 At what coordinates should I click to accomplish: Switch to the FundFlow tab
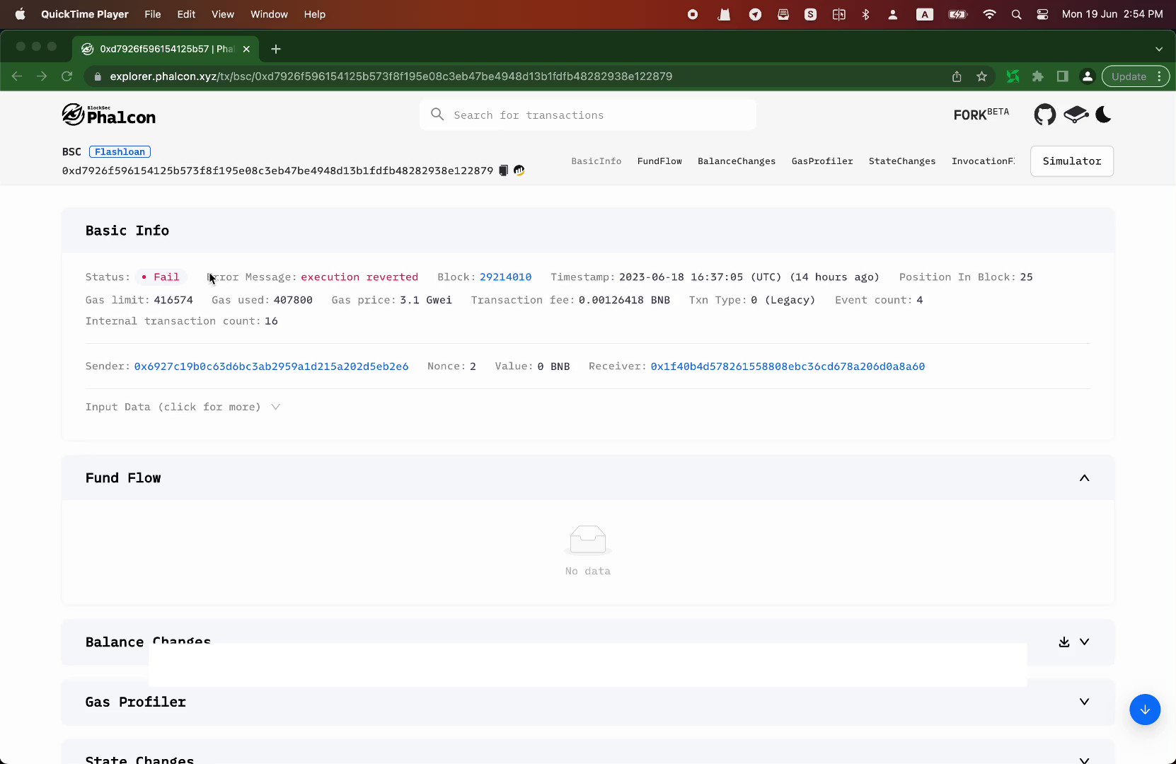pos(659,161)
